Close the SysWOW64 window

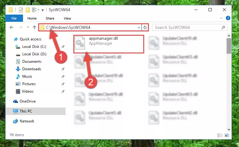tap(224, 10)
